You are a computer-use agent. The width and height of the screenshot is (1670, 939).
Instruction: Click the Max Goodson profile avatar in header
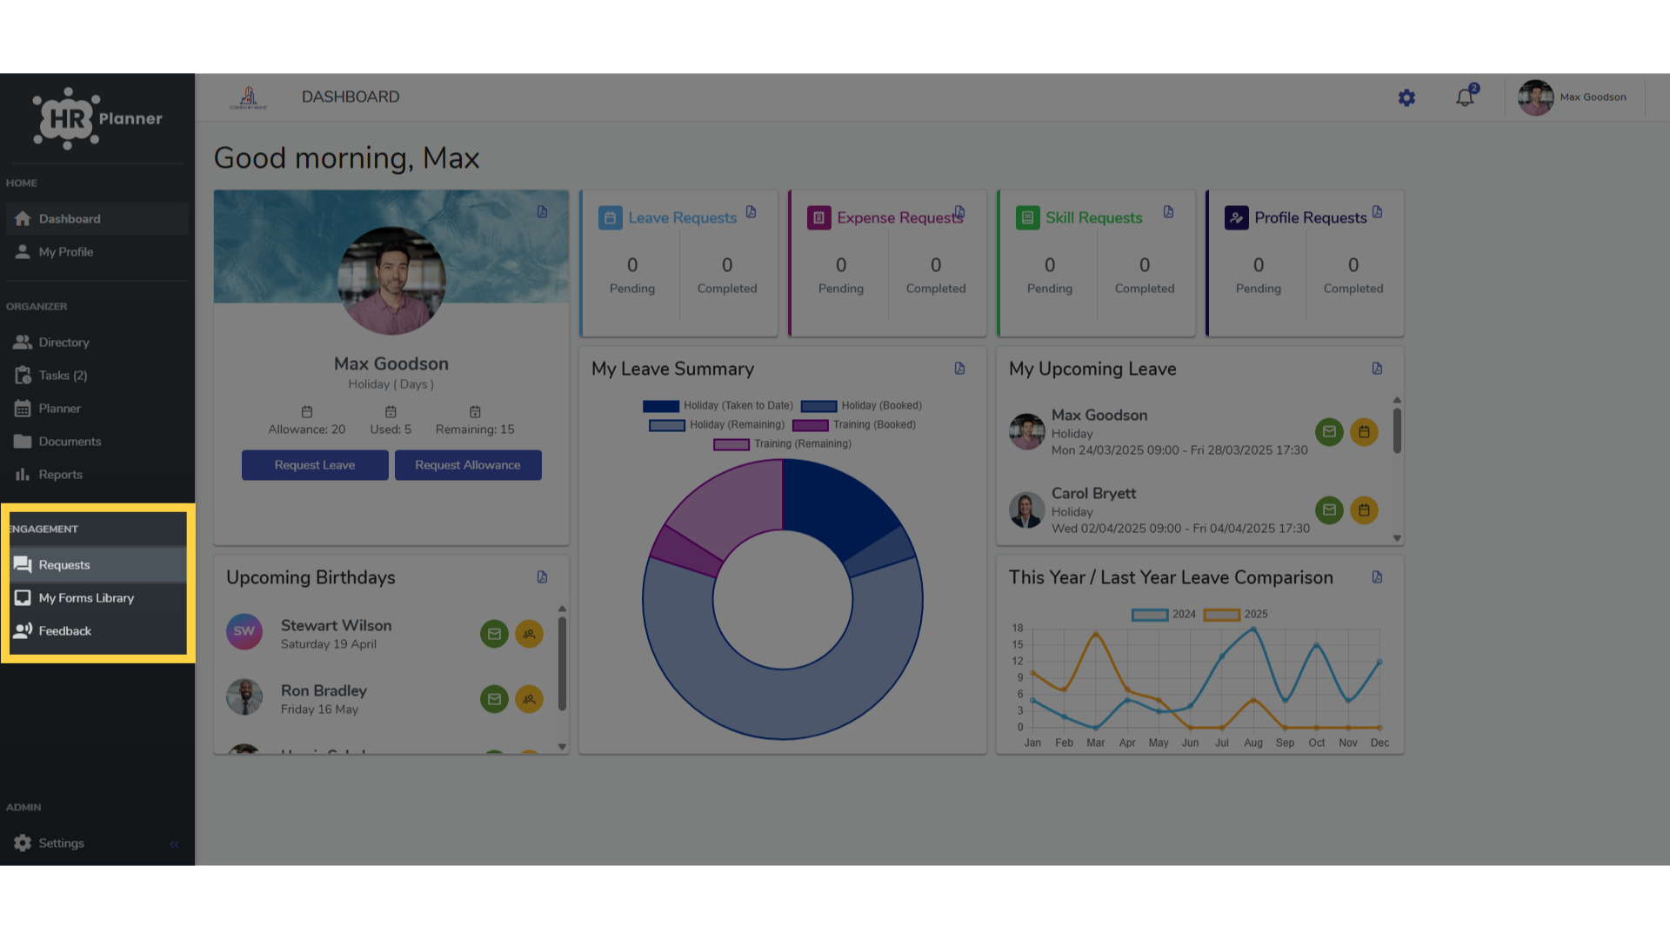(x=1535, y=97)
